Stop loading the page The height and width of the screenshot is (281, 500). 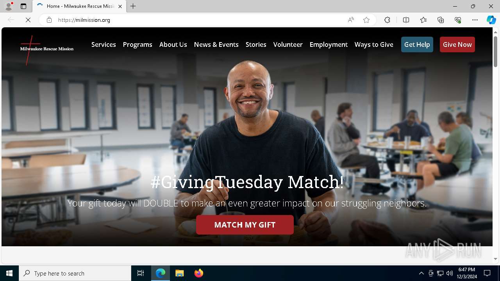click(x=28, y=20)
